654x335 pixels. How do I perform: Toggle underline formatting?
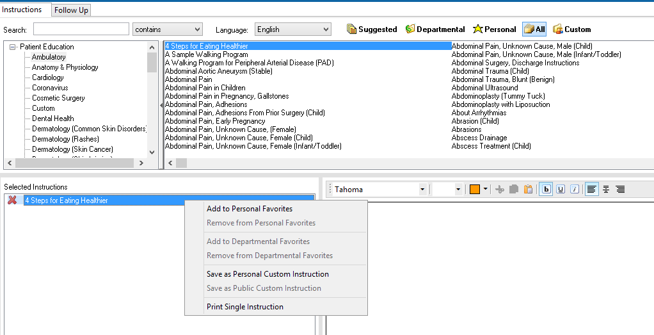(x=561, y=190)
